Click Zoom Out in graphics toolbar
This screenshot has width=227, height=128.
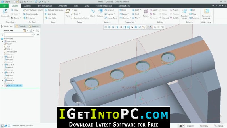tap(113, 27)
